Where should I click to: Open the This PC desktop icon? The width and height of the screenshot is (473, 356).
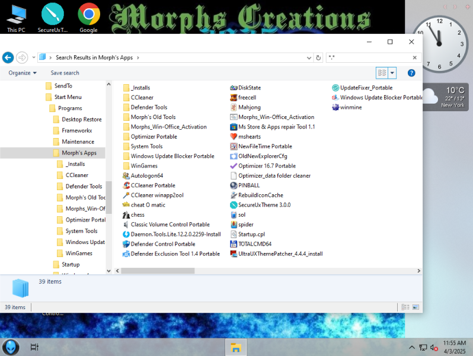tap(16, 17)
